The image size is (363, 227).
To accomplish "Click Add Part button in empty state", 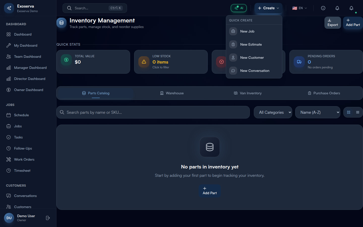I will (x=209, y=191).
